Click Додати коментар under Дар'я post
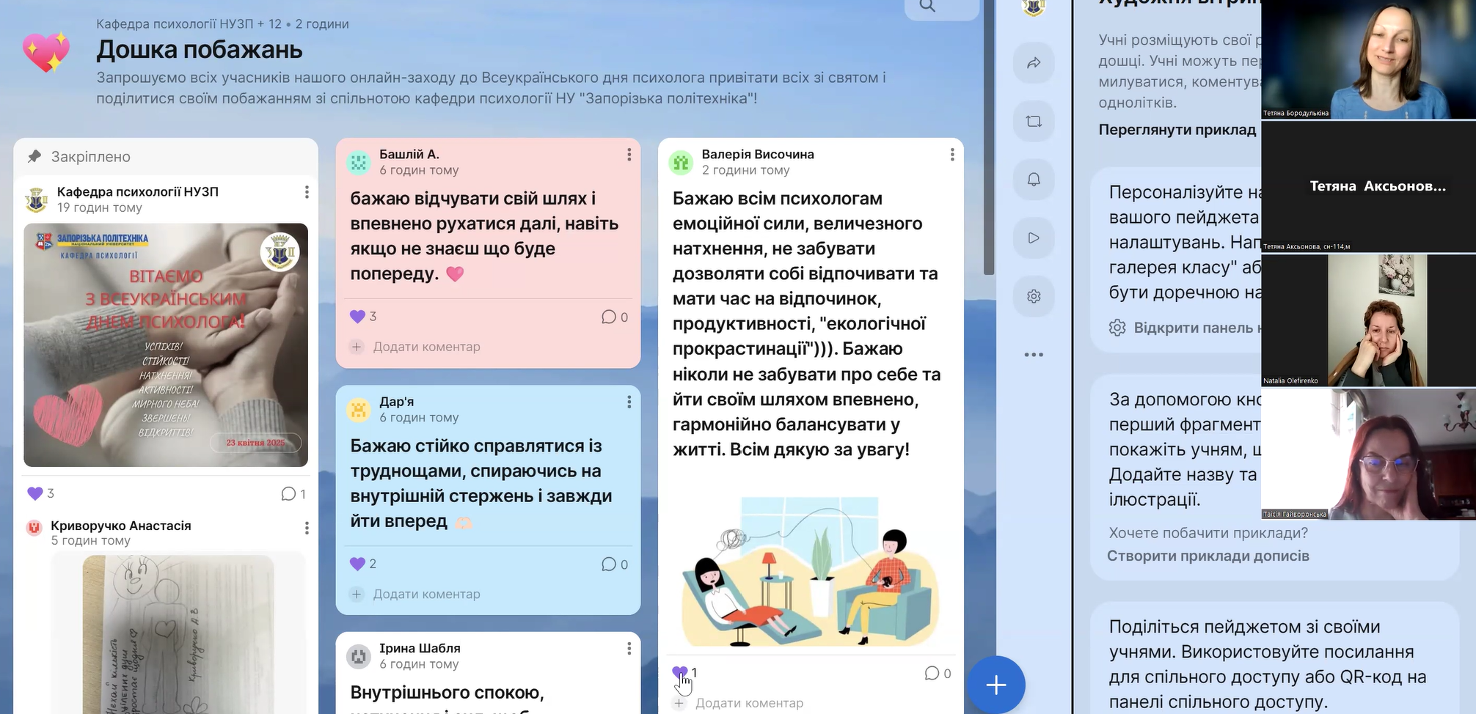This screenshot has height=714, width=1476. pos(426,594)
